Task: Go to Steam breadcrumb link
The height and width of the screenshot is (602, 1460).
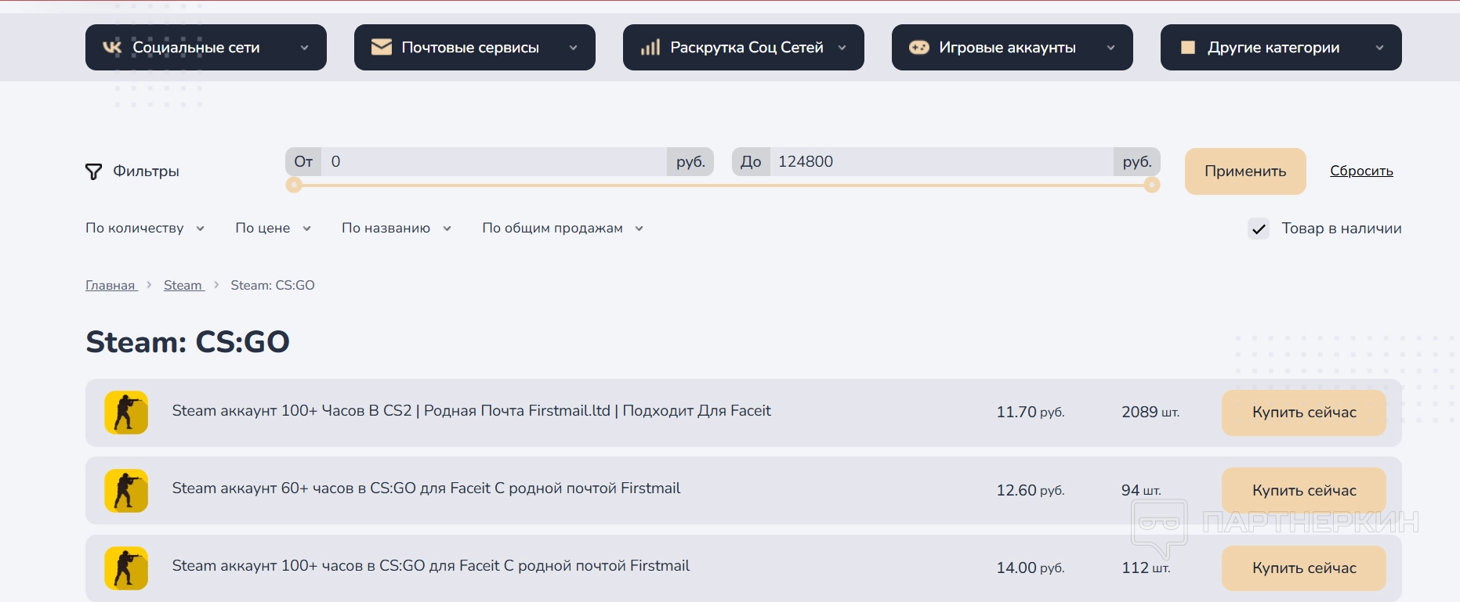Action: click(183, 286)
